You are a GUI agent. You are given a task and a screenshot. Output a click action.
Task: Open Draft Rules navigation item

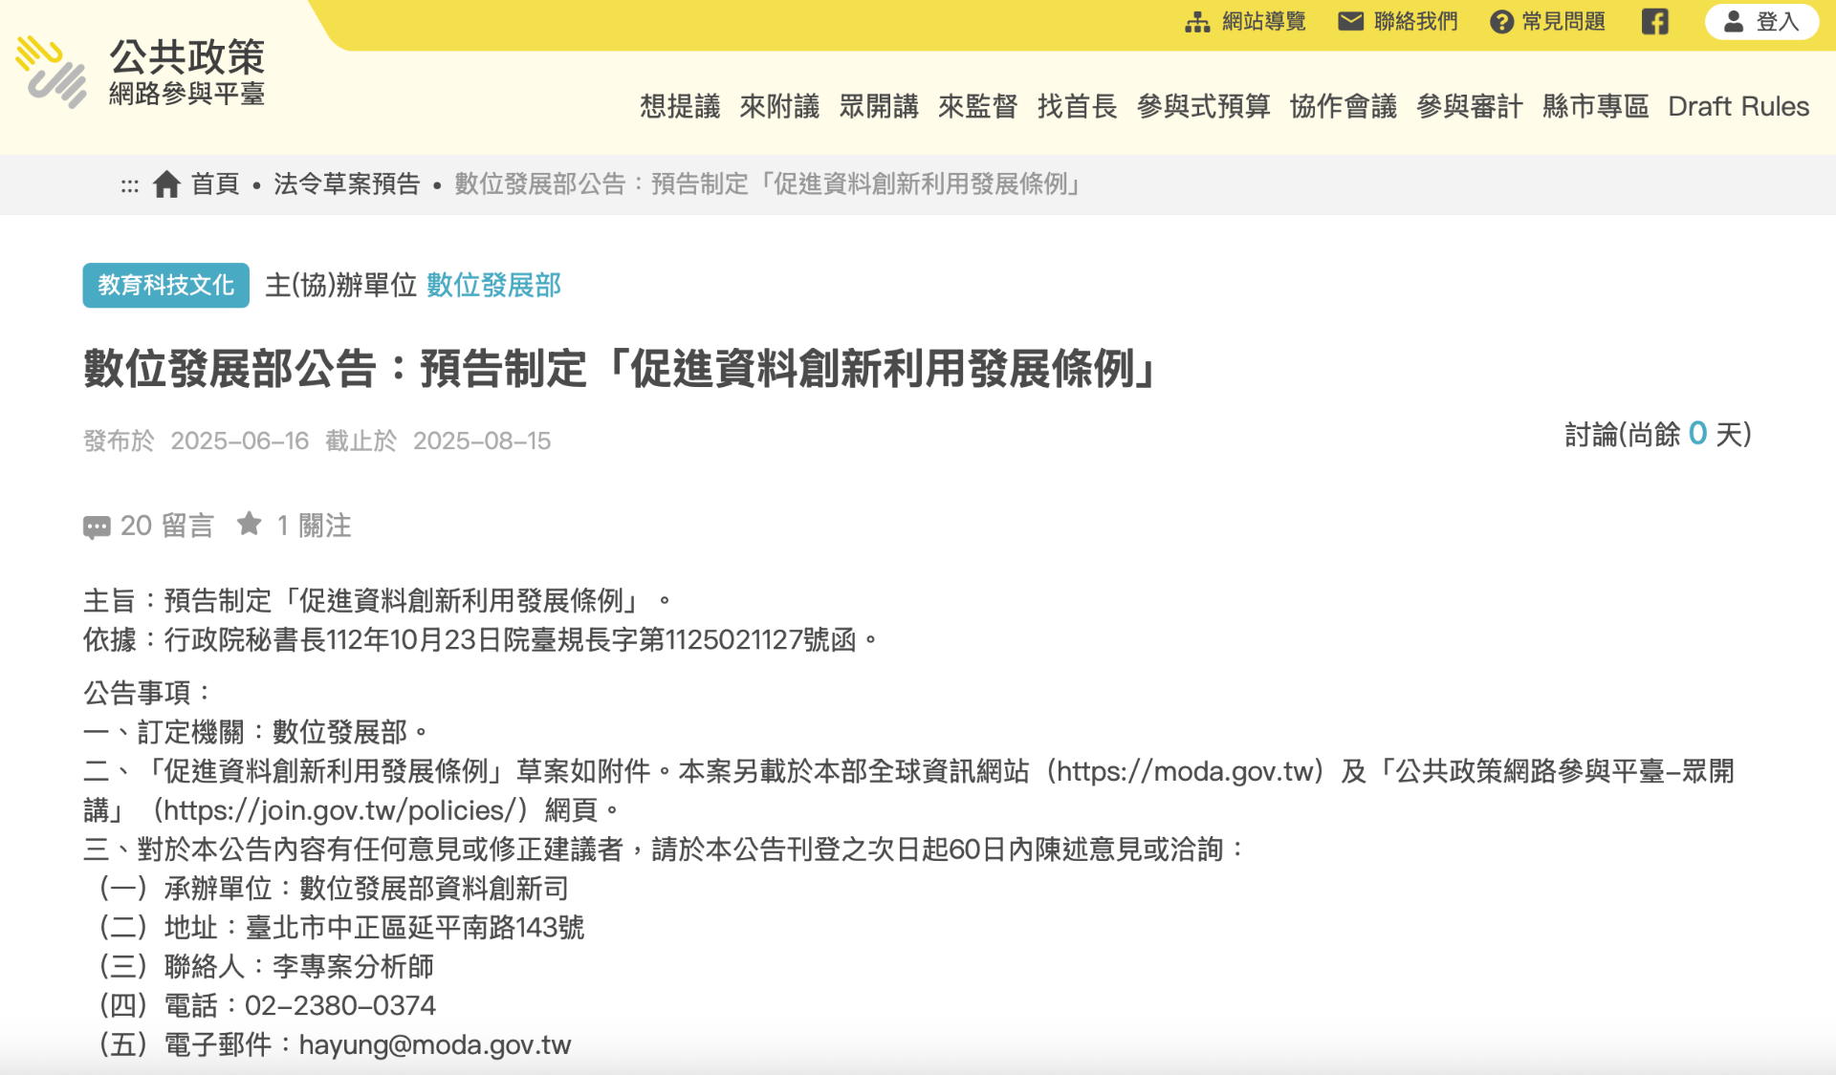coord(1738,106)
